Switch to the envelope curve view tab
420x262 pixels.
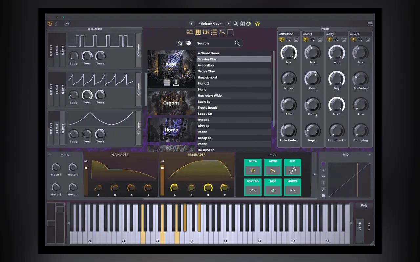[222, 32]
